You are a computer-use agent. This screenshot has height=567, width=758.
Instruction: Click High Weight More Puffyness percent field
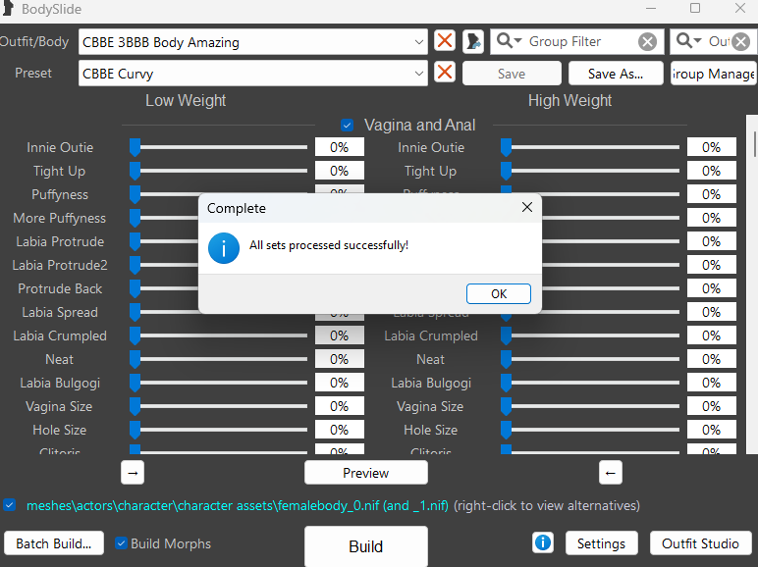click(x=711, y=218)
